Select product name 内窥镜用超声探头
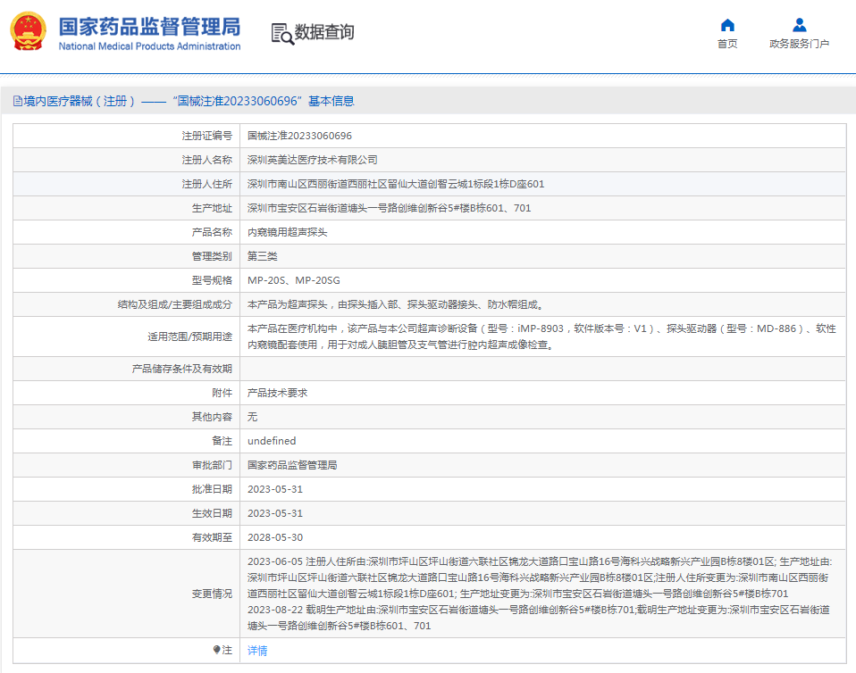856x673 pixels. click(x=287, y=232)
